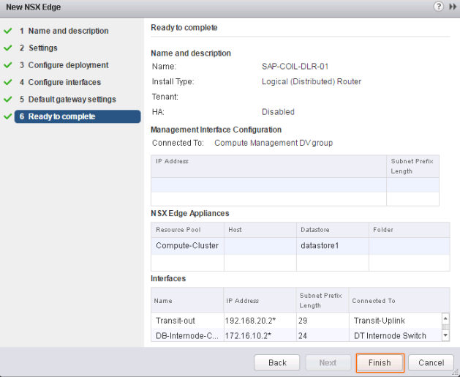The height and width of the screenshot is (377, 460).
Task: Select the 172.16.10.2* IP address cell
Action: coord(260,335)
